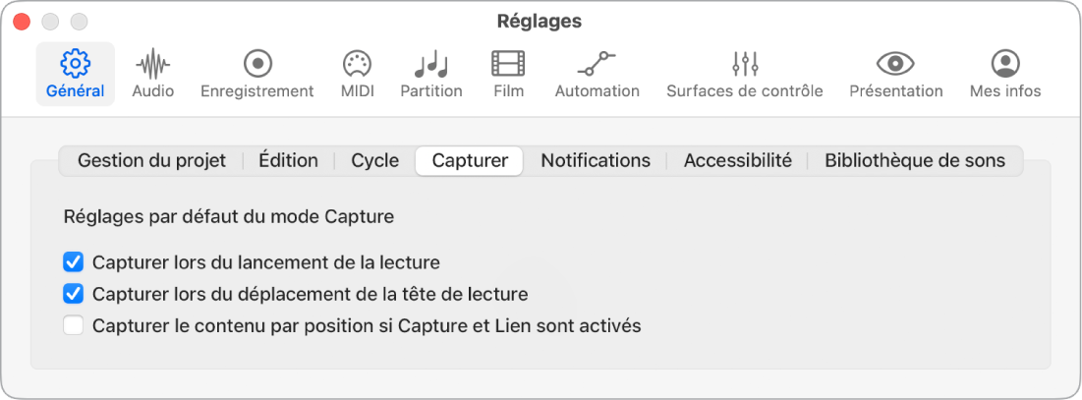
Task: Select the Général gear icon
Action: [x=75, y=65]
